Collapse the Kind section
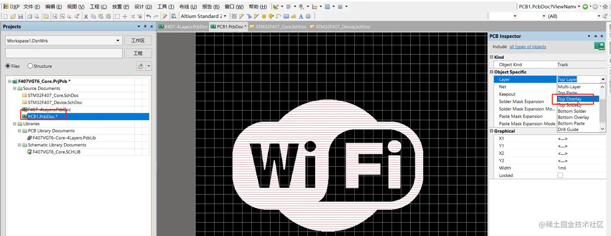 (x=492, y=57)
